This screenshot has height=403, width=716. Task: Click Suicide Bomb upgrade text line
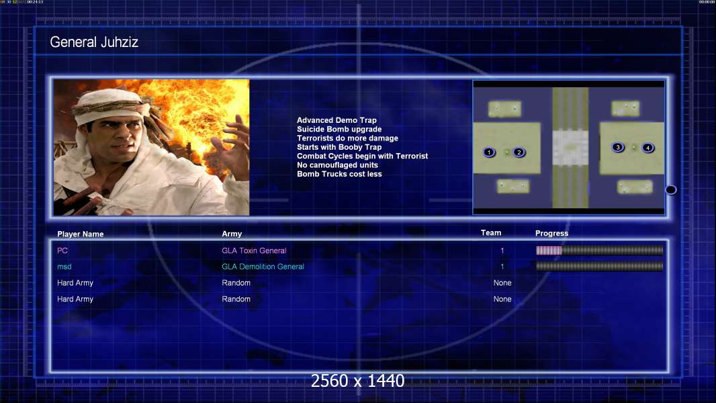(339, 129)
